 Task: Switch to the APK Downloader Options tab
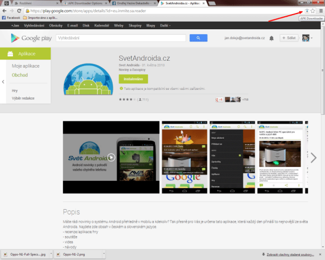pos(85,3)
